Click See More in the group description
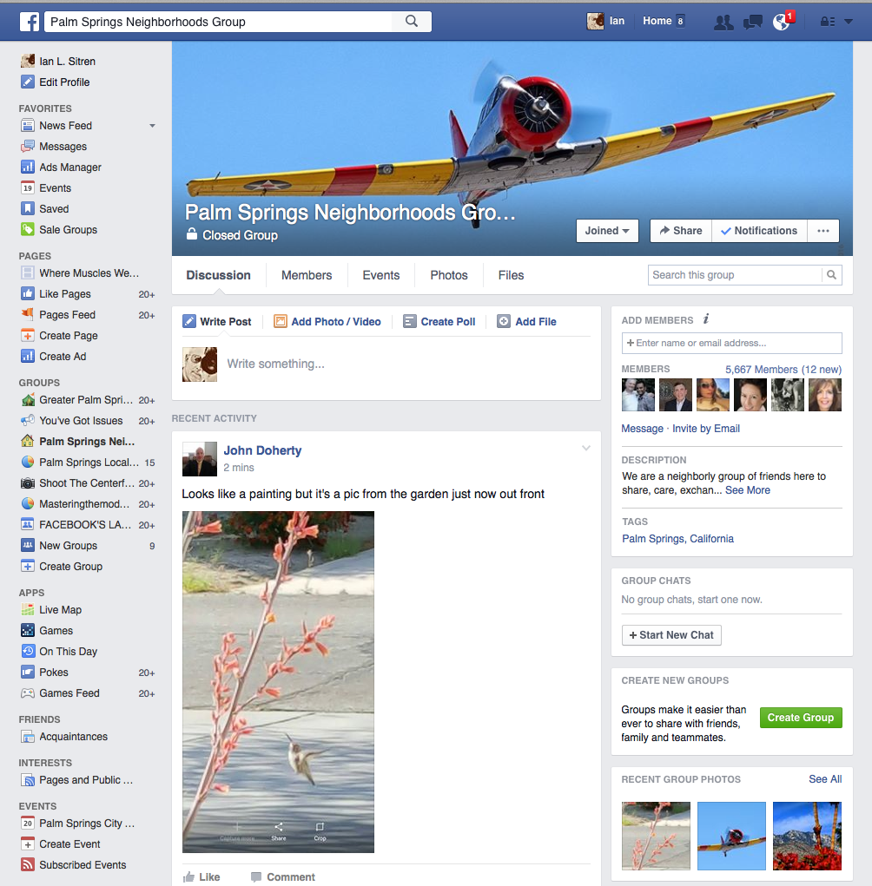This screenshot has height=886, width=872. (x=748, y=490)
